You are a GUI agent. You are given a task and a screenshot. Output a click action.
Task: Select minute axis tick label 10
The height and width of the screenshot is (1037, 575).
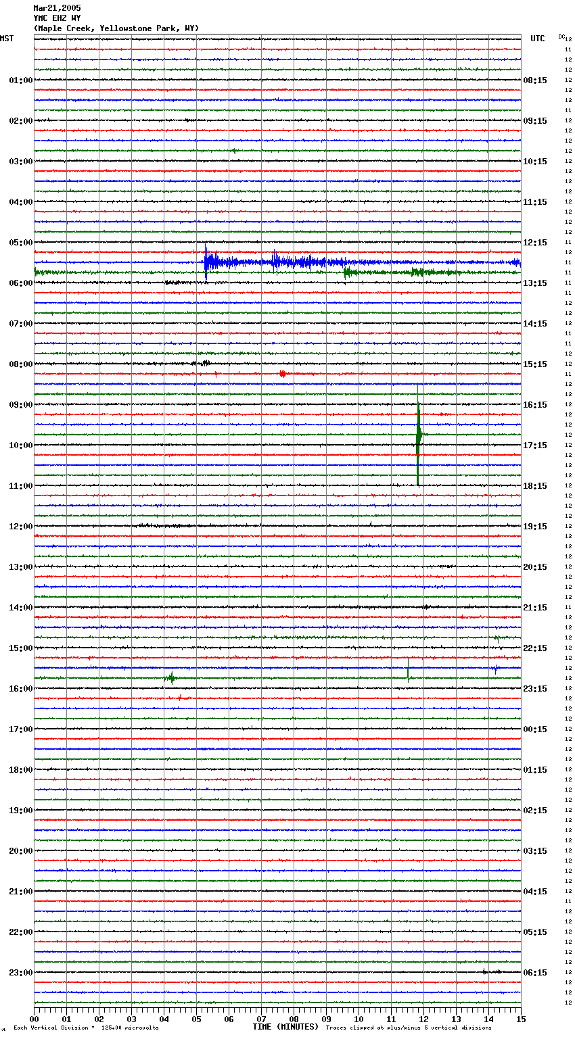(x=359, y=1019)
